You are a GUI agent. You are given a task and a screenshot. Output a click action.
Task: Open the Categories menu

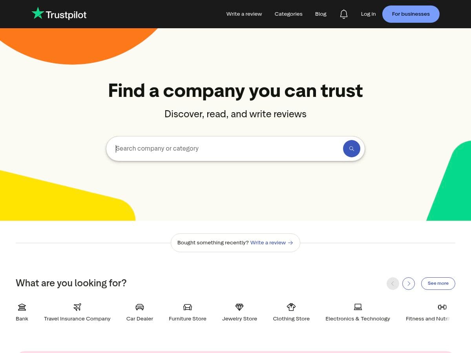(x=288, y=14)
